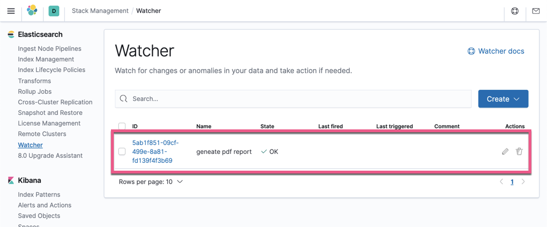Sort by Last triggered column
The image size is (547, 227).
coord(395,126)
